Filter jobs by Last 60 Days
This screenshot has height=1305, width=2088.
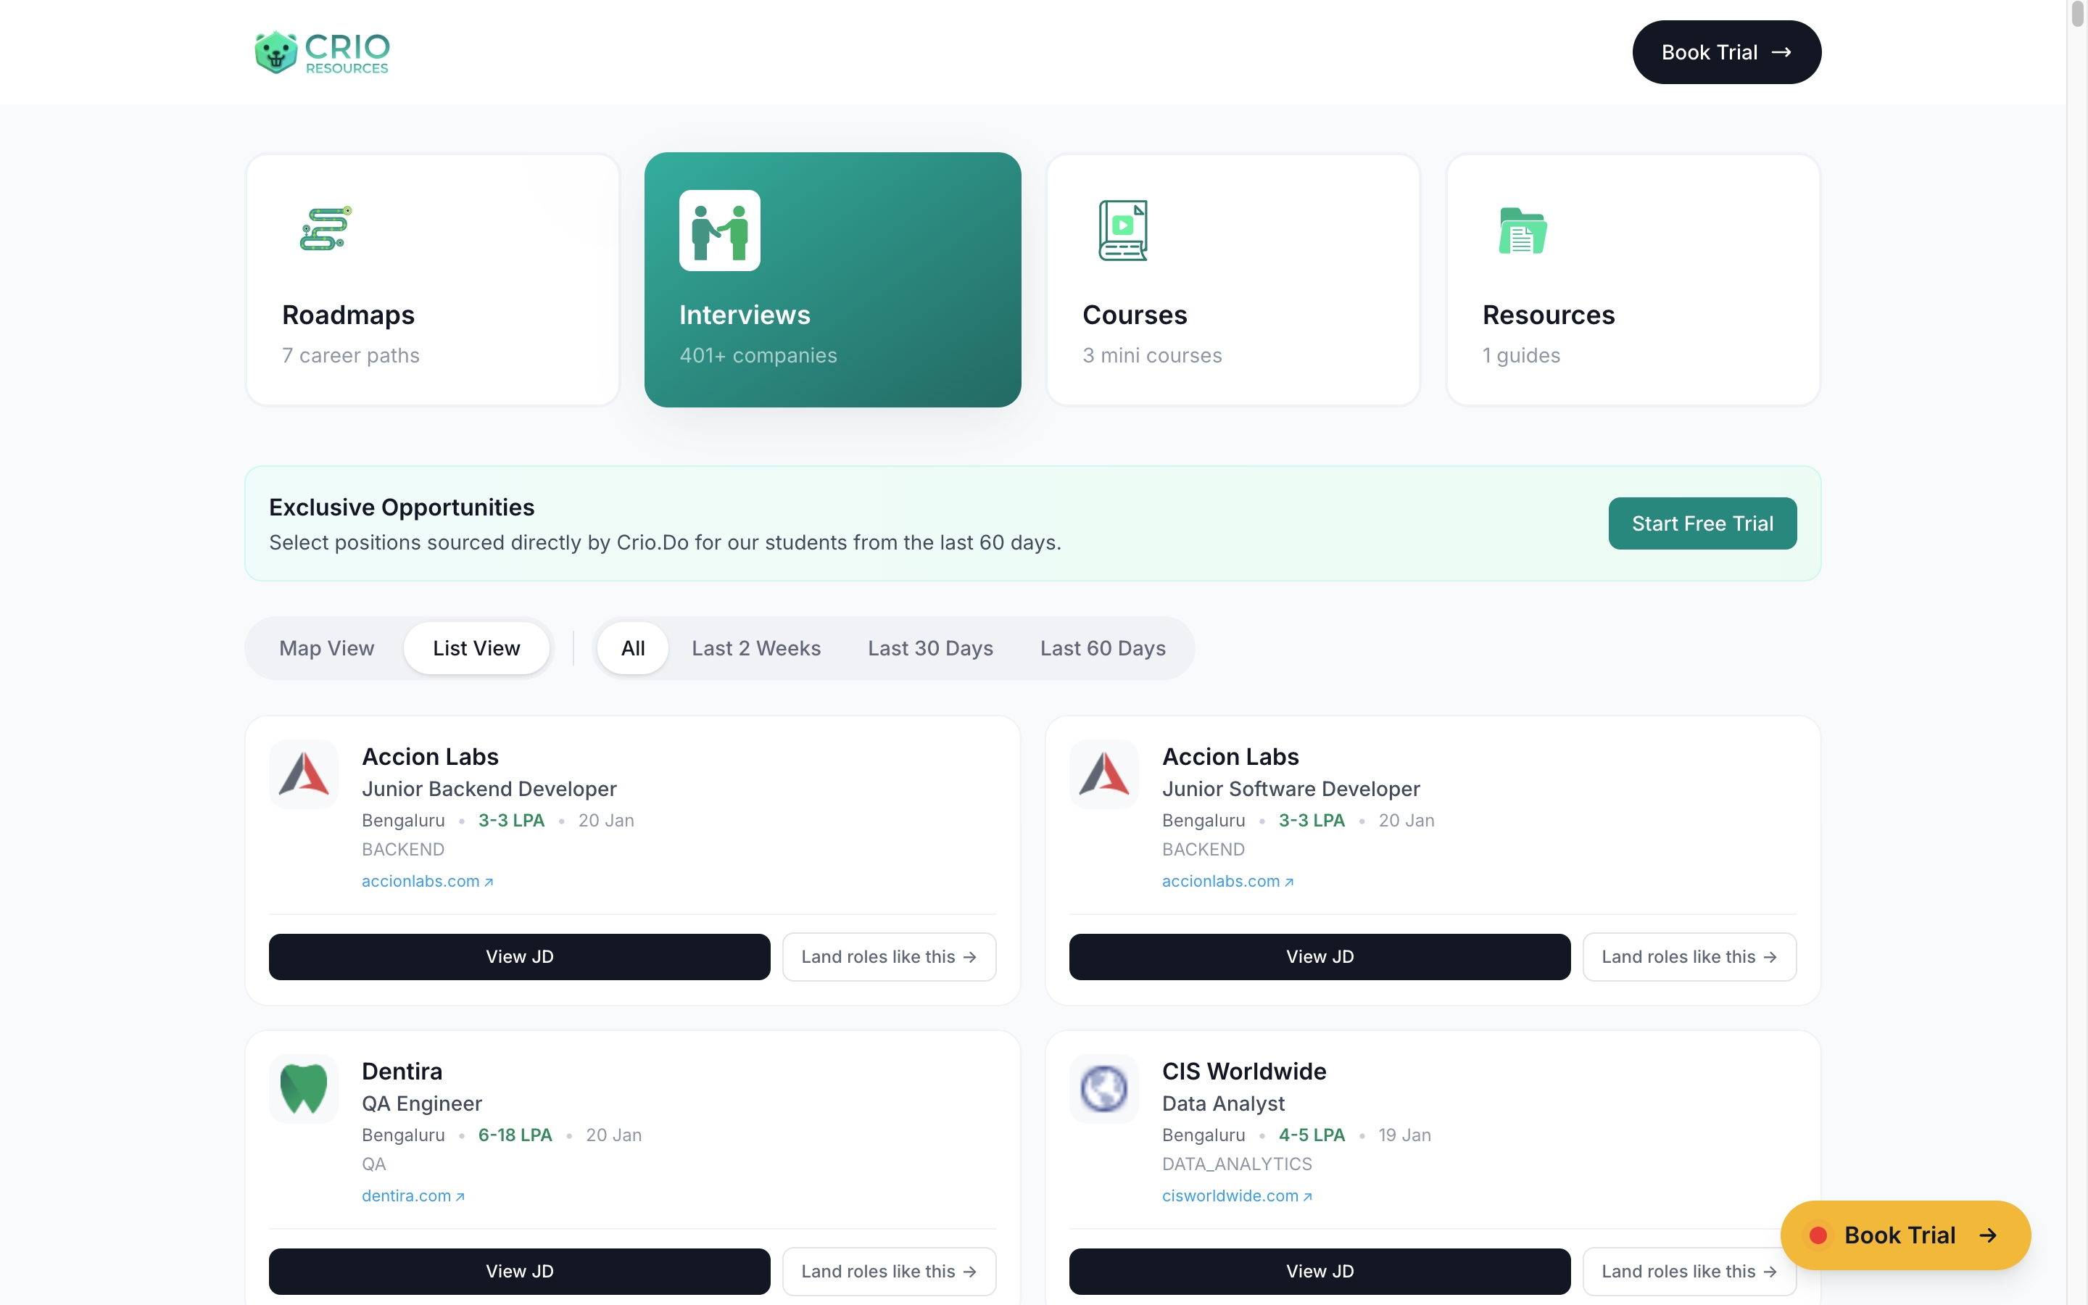(x=1103, y=648)
